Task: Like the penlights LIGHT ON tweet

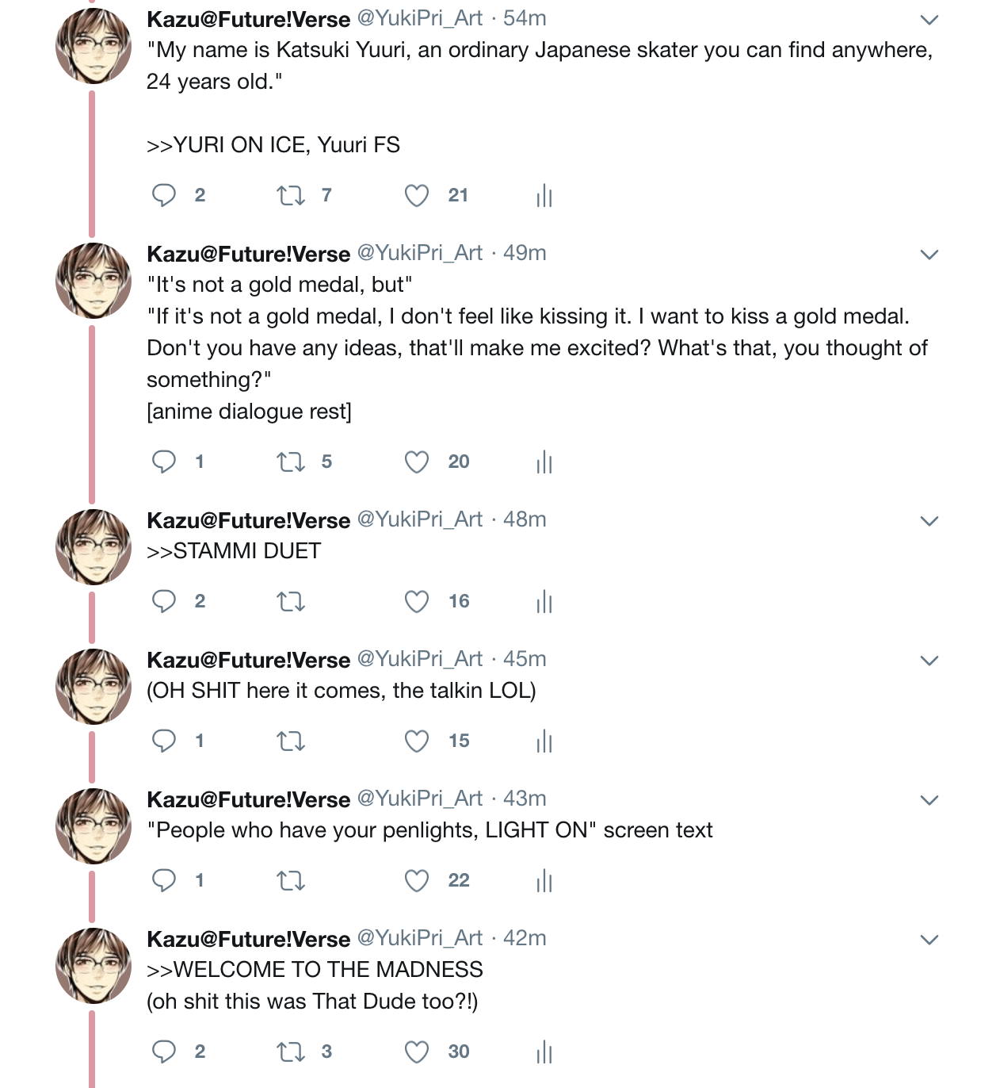Action: (x=417, y=880)
